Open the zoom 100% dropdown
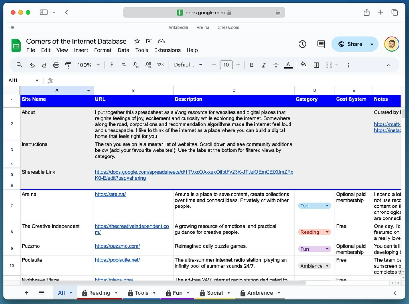The width and height of the screenshot is (409, 304). point(88,65)
